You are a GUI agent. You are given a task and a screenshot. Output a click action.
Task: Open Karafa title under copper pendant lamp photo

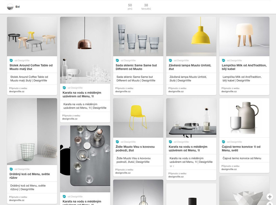(x=82, y=95)
